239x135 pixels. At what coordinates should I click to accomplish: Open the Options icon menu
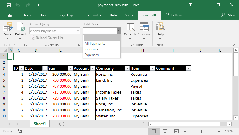(x=144, y=27)
